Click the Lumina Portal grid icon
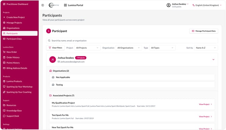This screenshot has height=130, width=226. [x=65, y=5]
